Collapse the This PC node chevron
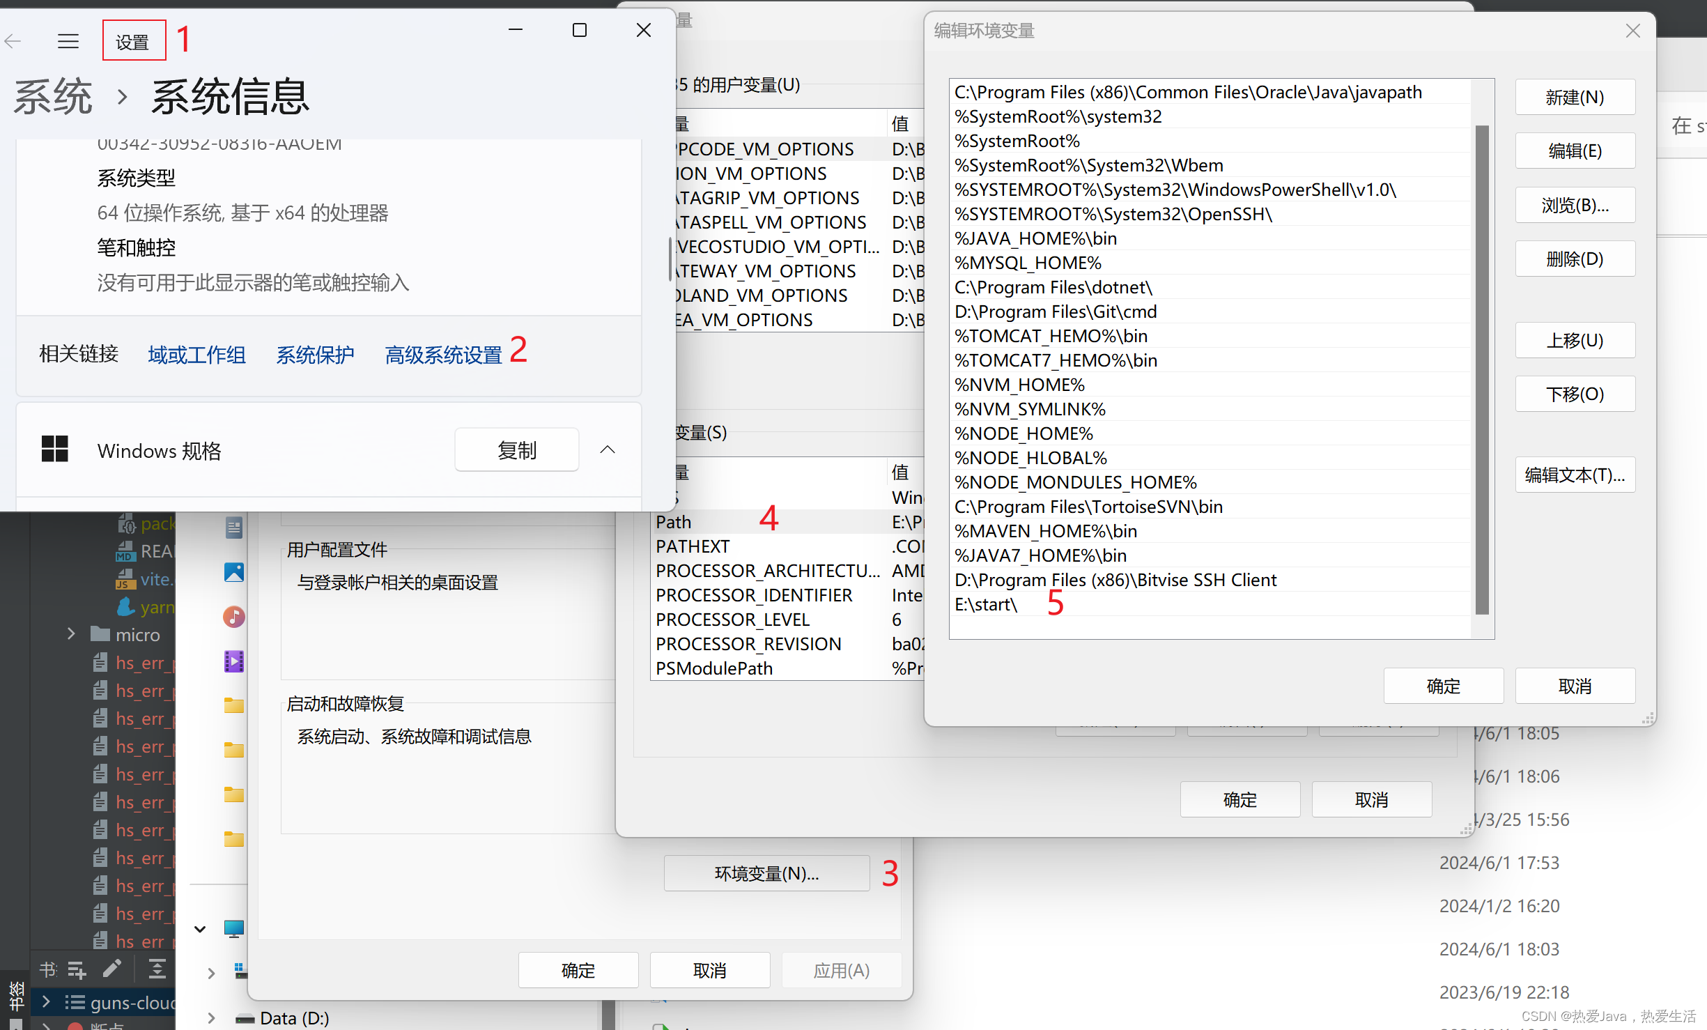The image size is (1707, 1030). coord(200,929)
